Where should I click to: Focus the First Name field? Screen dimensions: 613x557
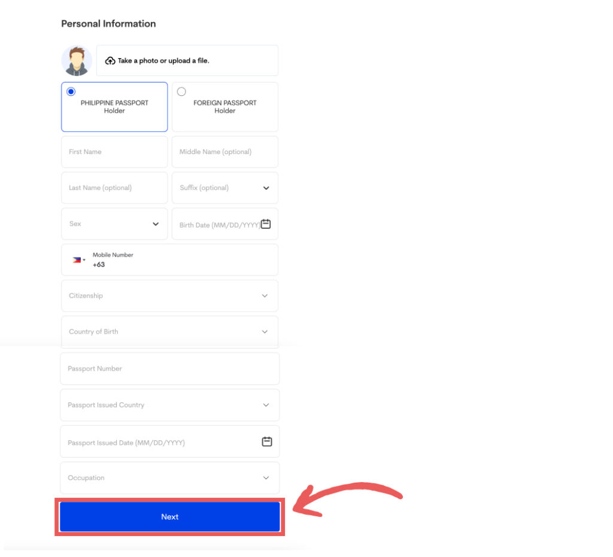(114, 152)
